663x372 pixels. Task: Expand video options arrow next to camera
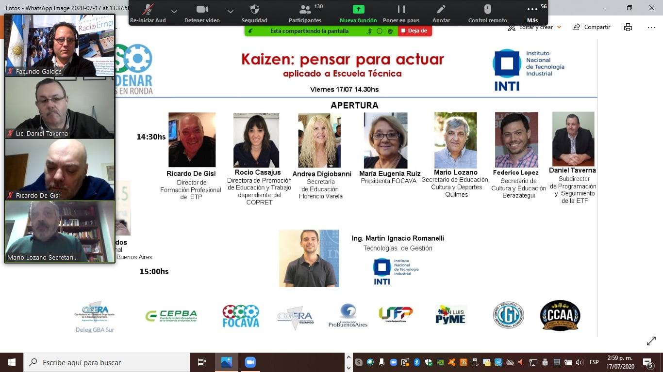[x=231, y=11]
